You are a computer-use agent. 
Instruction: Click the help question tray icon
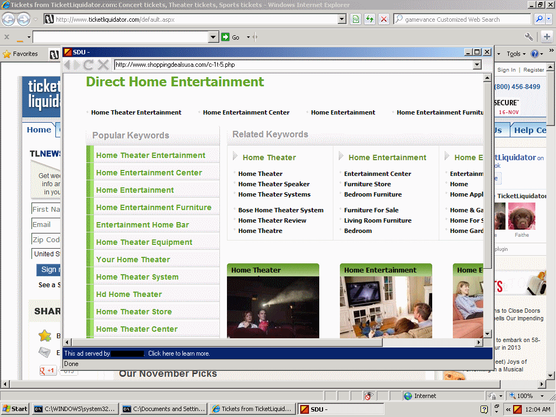[484, 409]
